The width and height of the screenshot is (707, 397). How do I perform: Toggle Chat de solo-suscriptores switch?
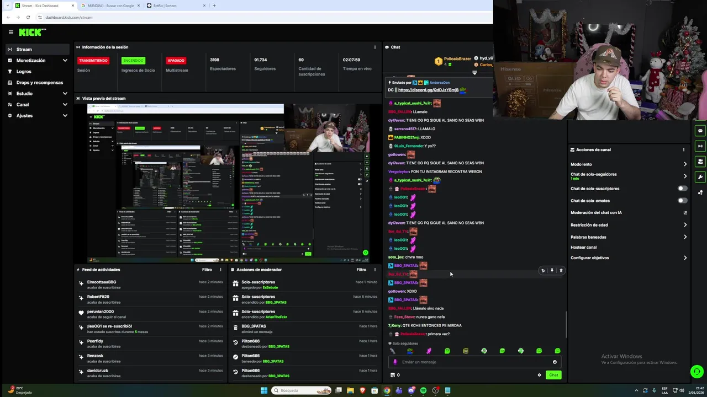[683, 189]
